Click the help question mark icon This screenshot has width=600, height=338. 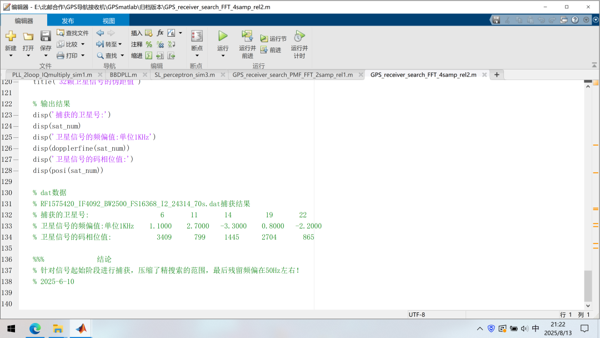click(575, 19)
